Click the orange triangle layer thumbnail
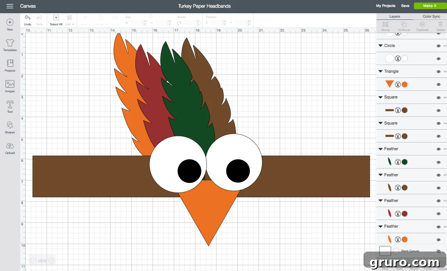 click(390, 84)
